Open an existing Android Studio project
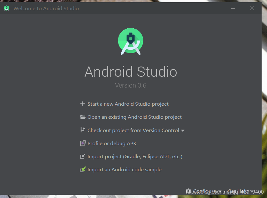The width and height of the screenshot is (267, 198). (134, 117)
